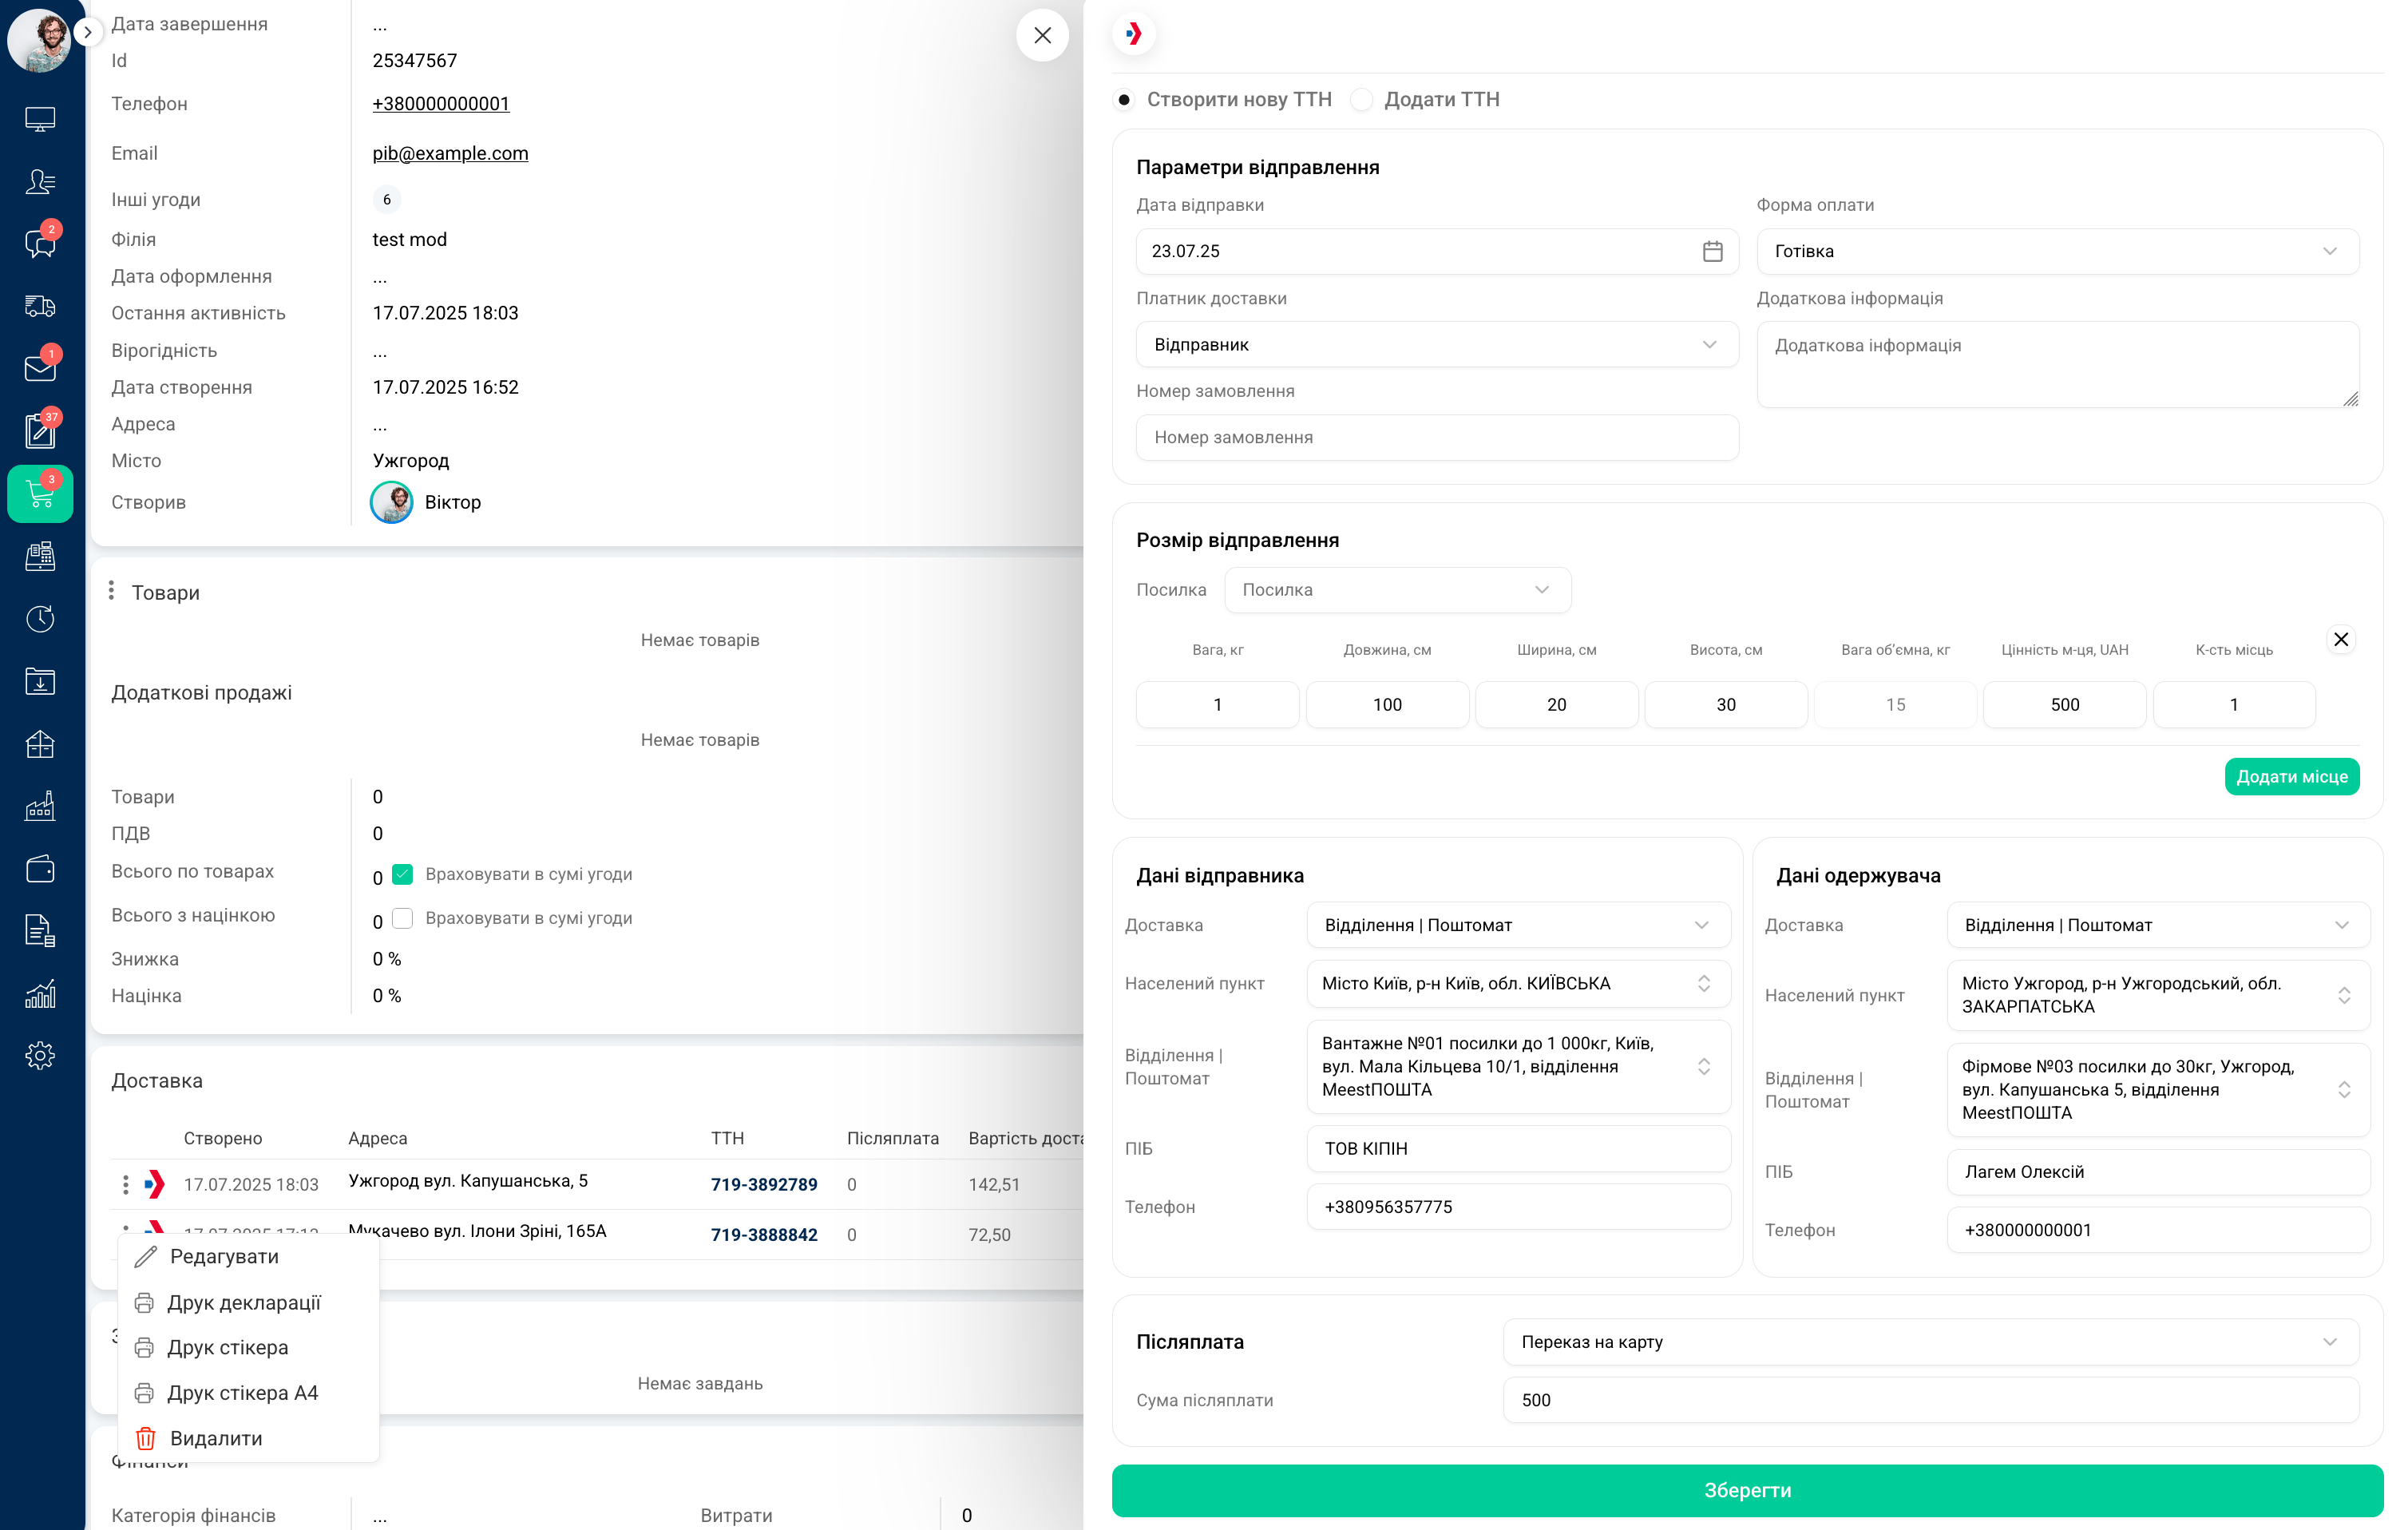This screenshot has height=1530, width=2408.
Task: Open the clock history sidebar icon
Action: coord(40,619)
